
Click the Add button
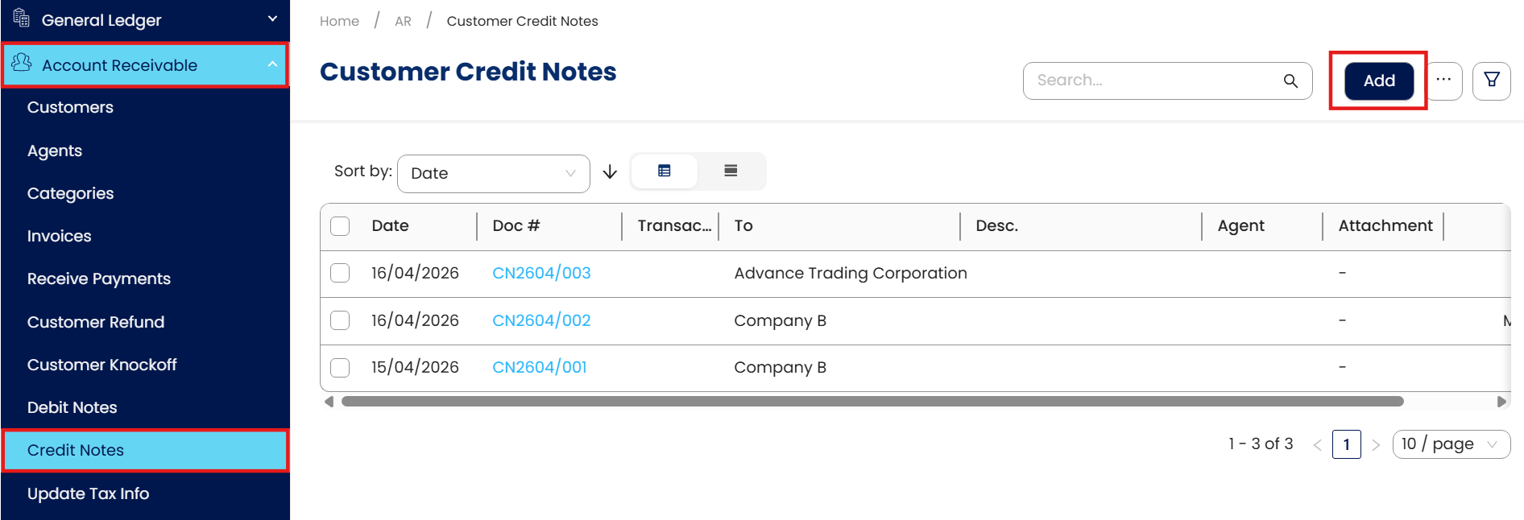click(1378, 80)
